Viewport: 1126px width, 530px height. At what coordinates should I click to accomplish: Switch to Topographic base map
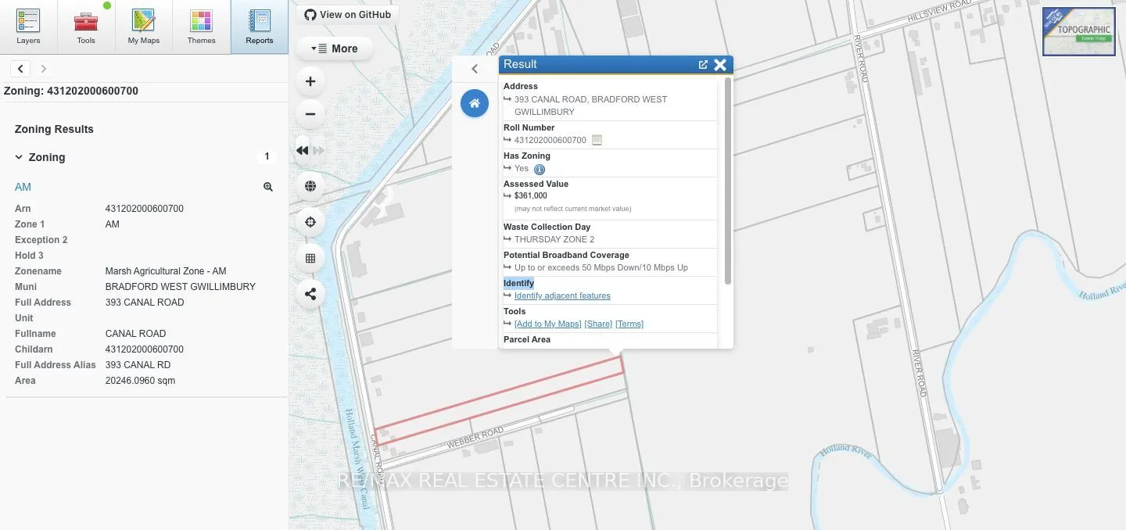point(1079,32)
